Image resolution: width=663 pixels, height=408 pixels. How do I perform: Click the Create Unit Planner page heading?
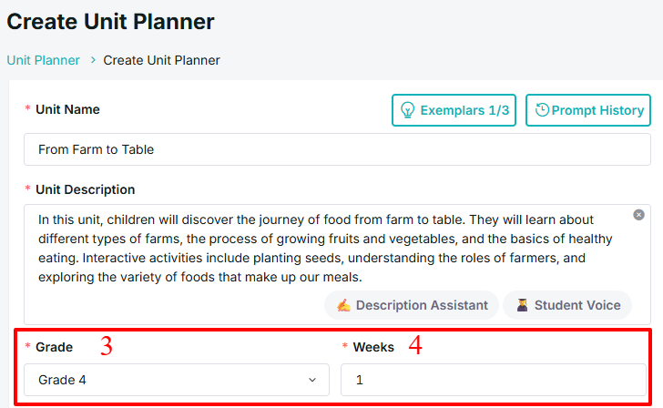tap(111, 22)
